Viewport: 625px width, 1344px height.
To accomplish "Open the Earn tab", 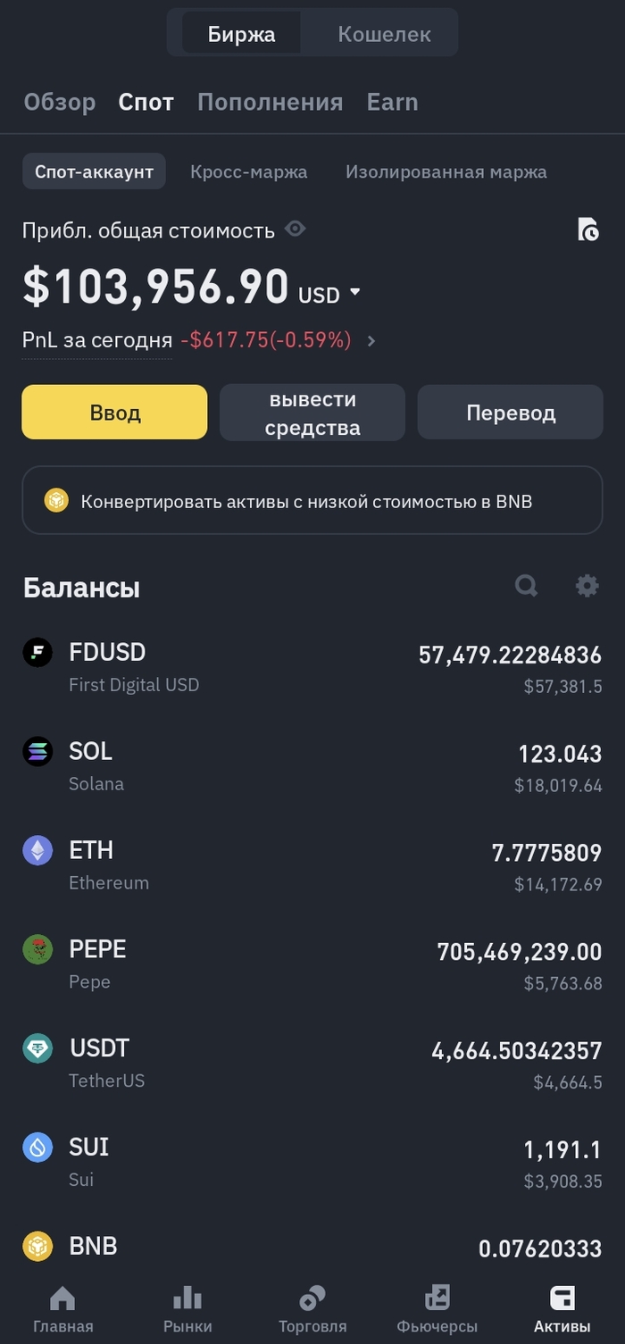I will click(x=392, y=102).
